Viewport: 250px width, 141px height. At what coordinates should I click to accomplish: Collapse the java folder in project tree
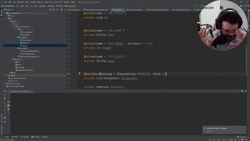(11, 24)
